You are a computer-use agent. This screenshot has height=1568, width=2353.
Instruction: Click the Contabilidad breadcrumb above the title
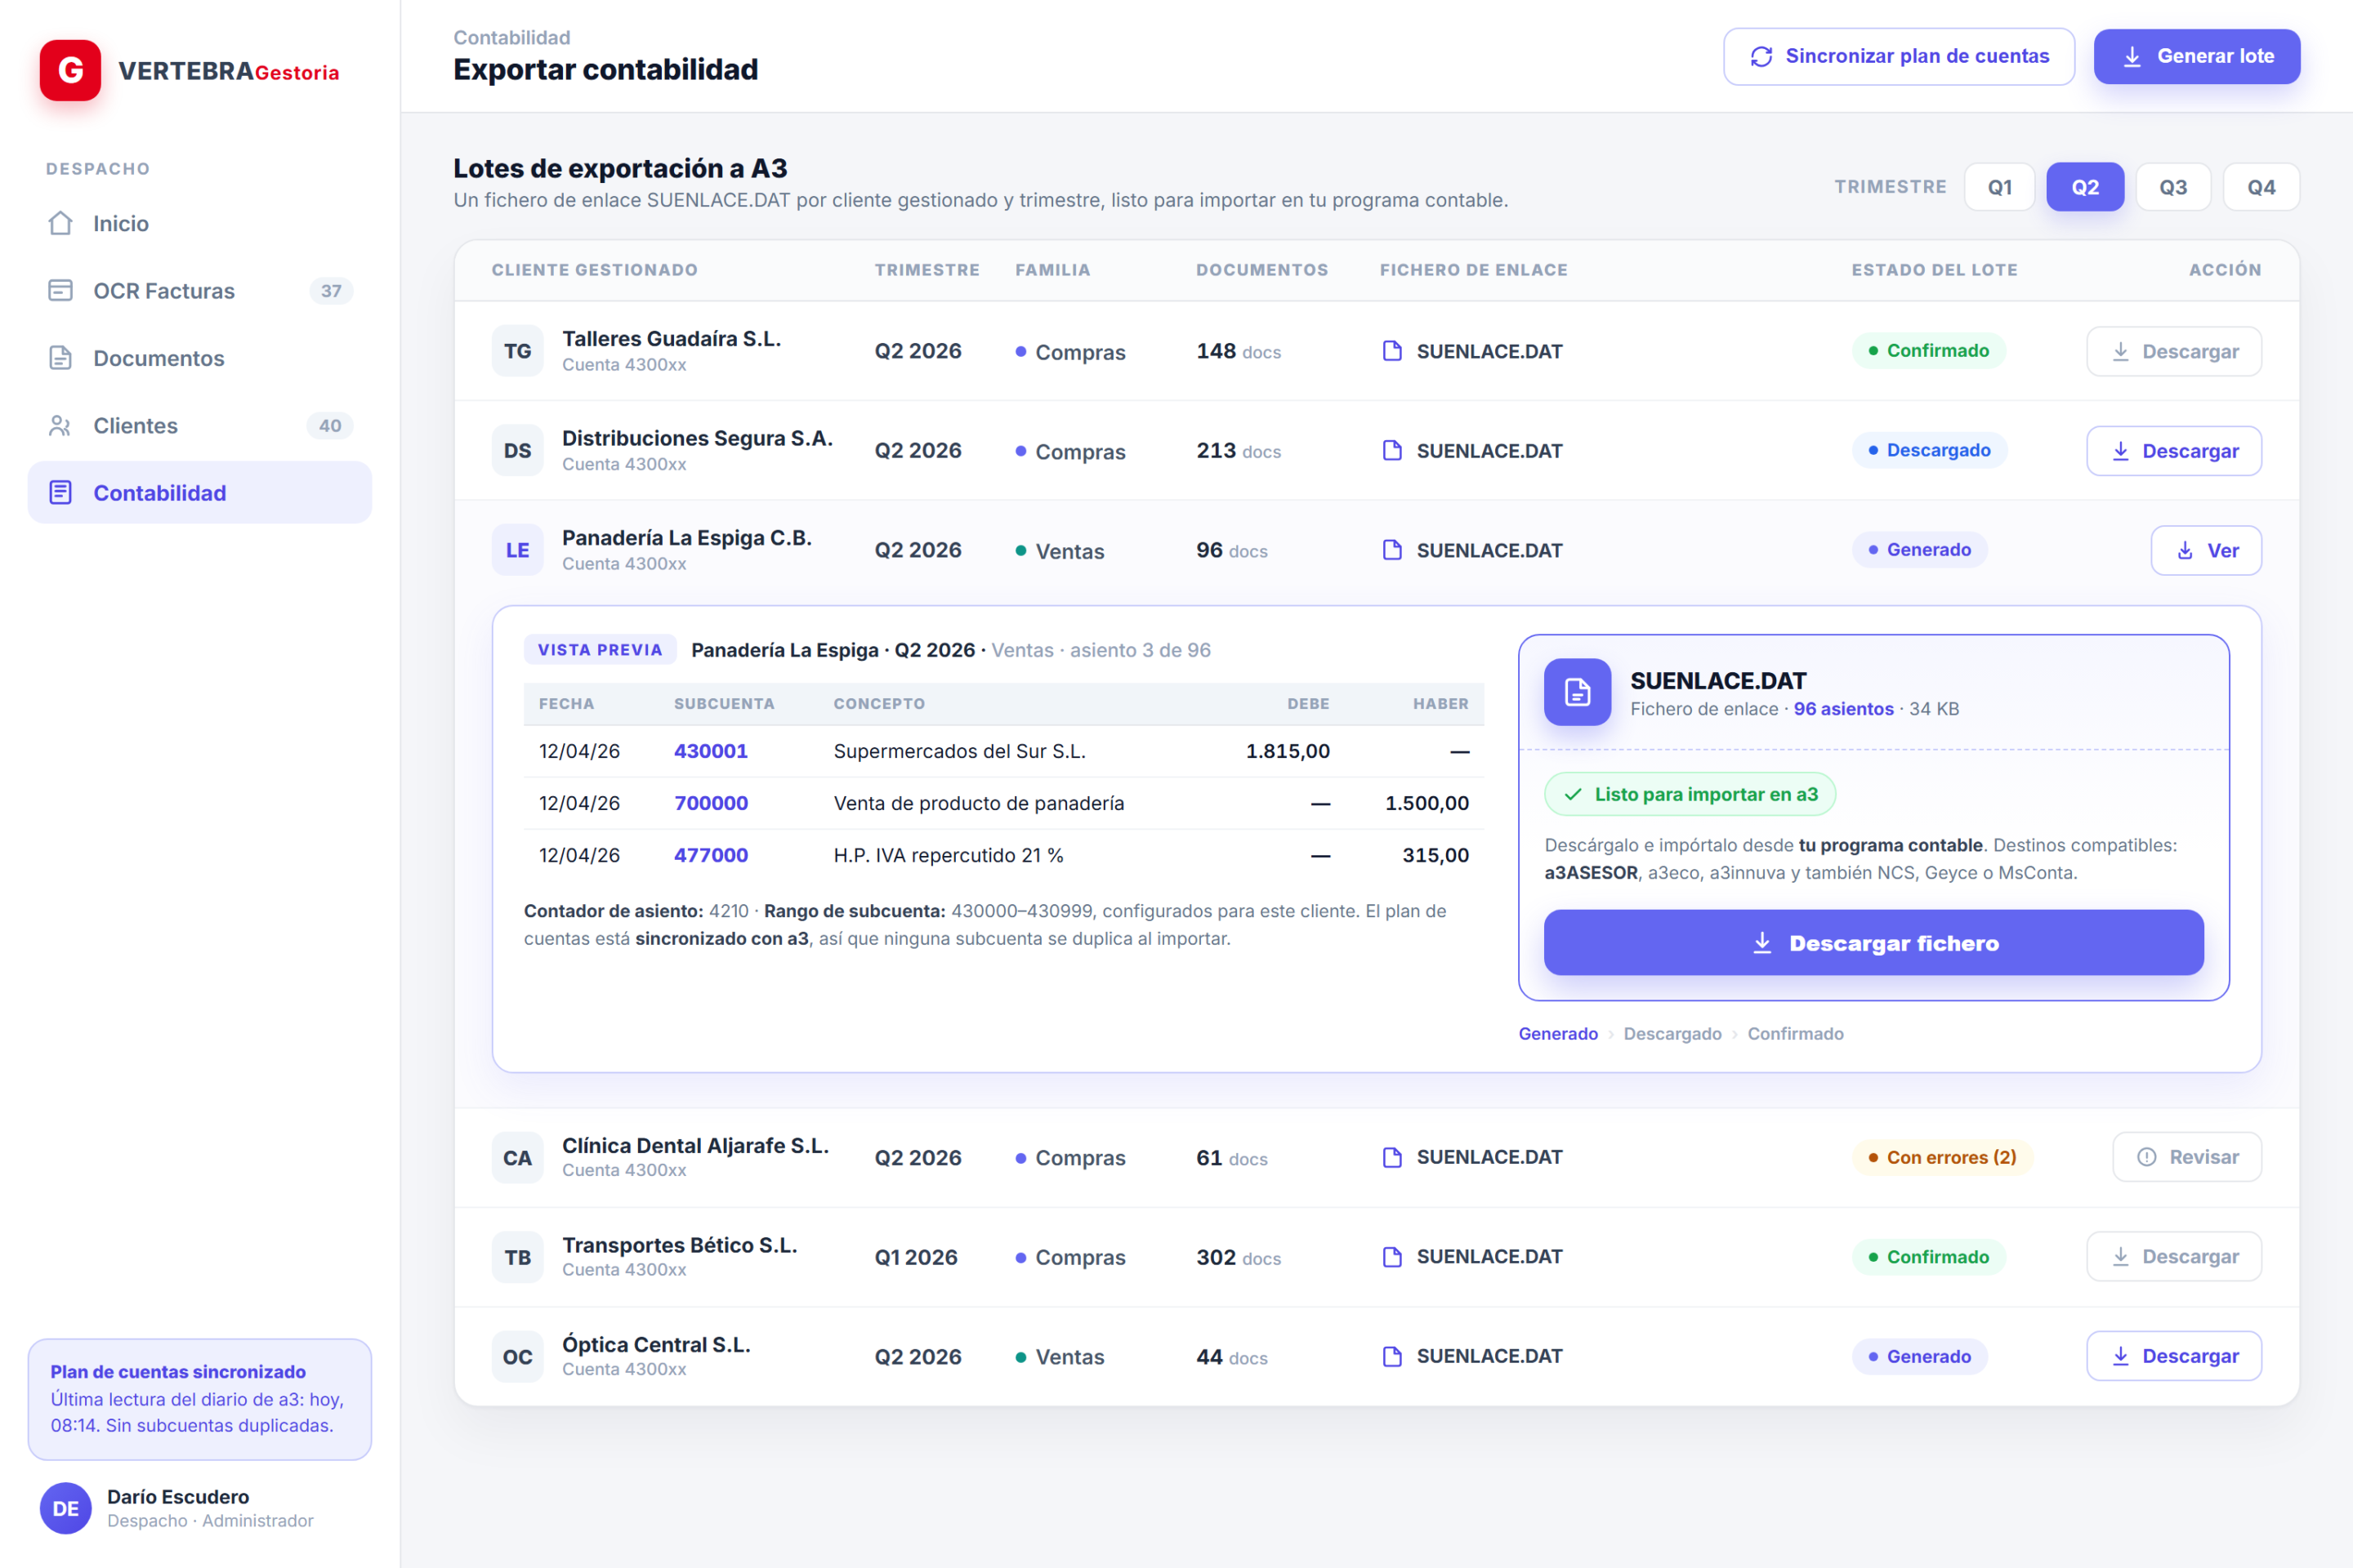click(511, 38)
